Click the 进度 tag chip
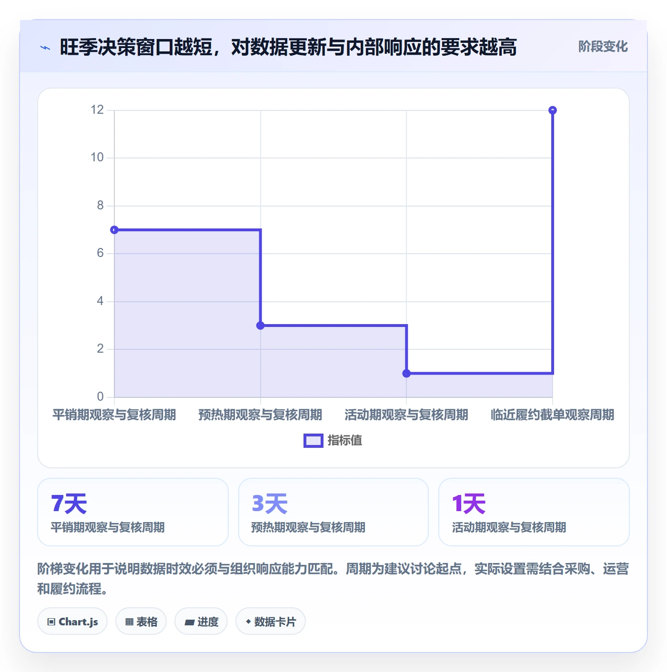 click(x=201, y=622)
